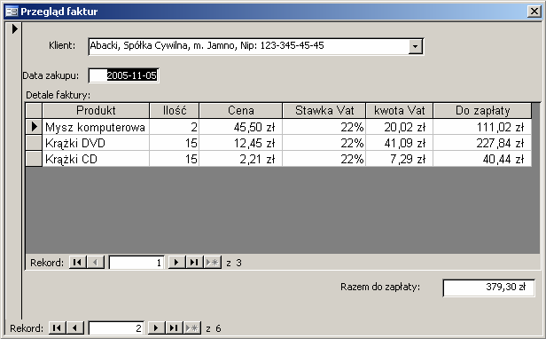
Task: Click the price cell '2,21 zł'
Action: coord(240,159)
